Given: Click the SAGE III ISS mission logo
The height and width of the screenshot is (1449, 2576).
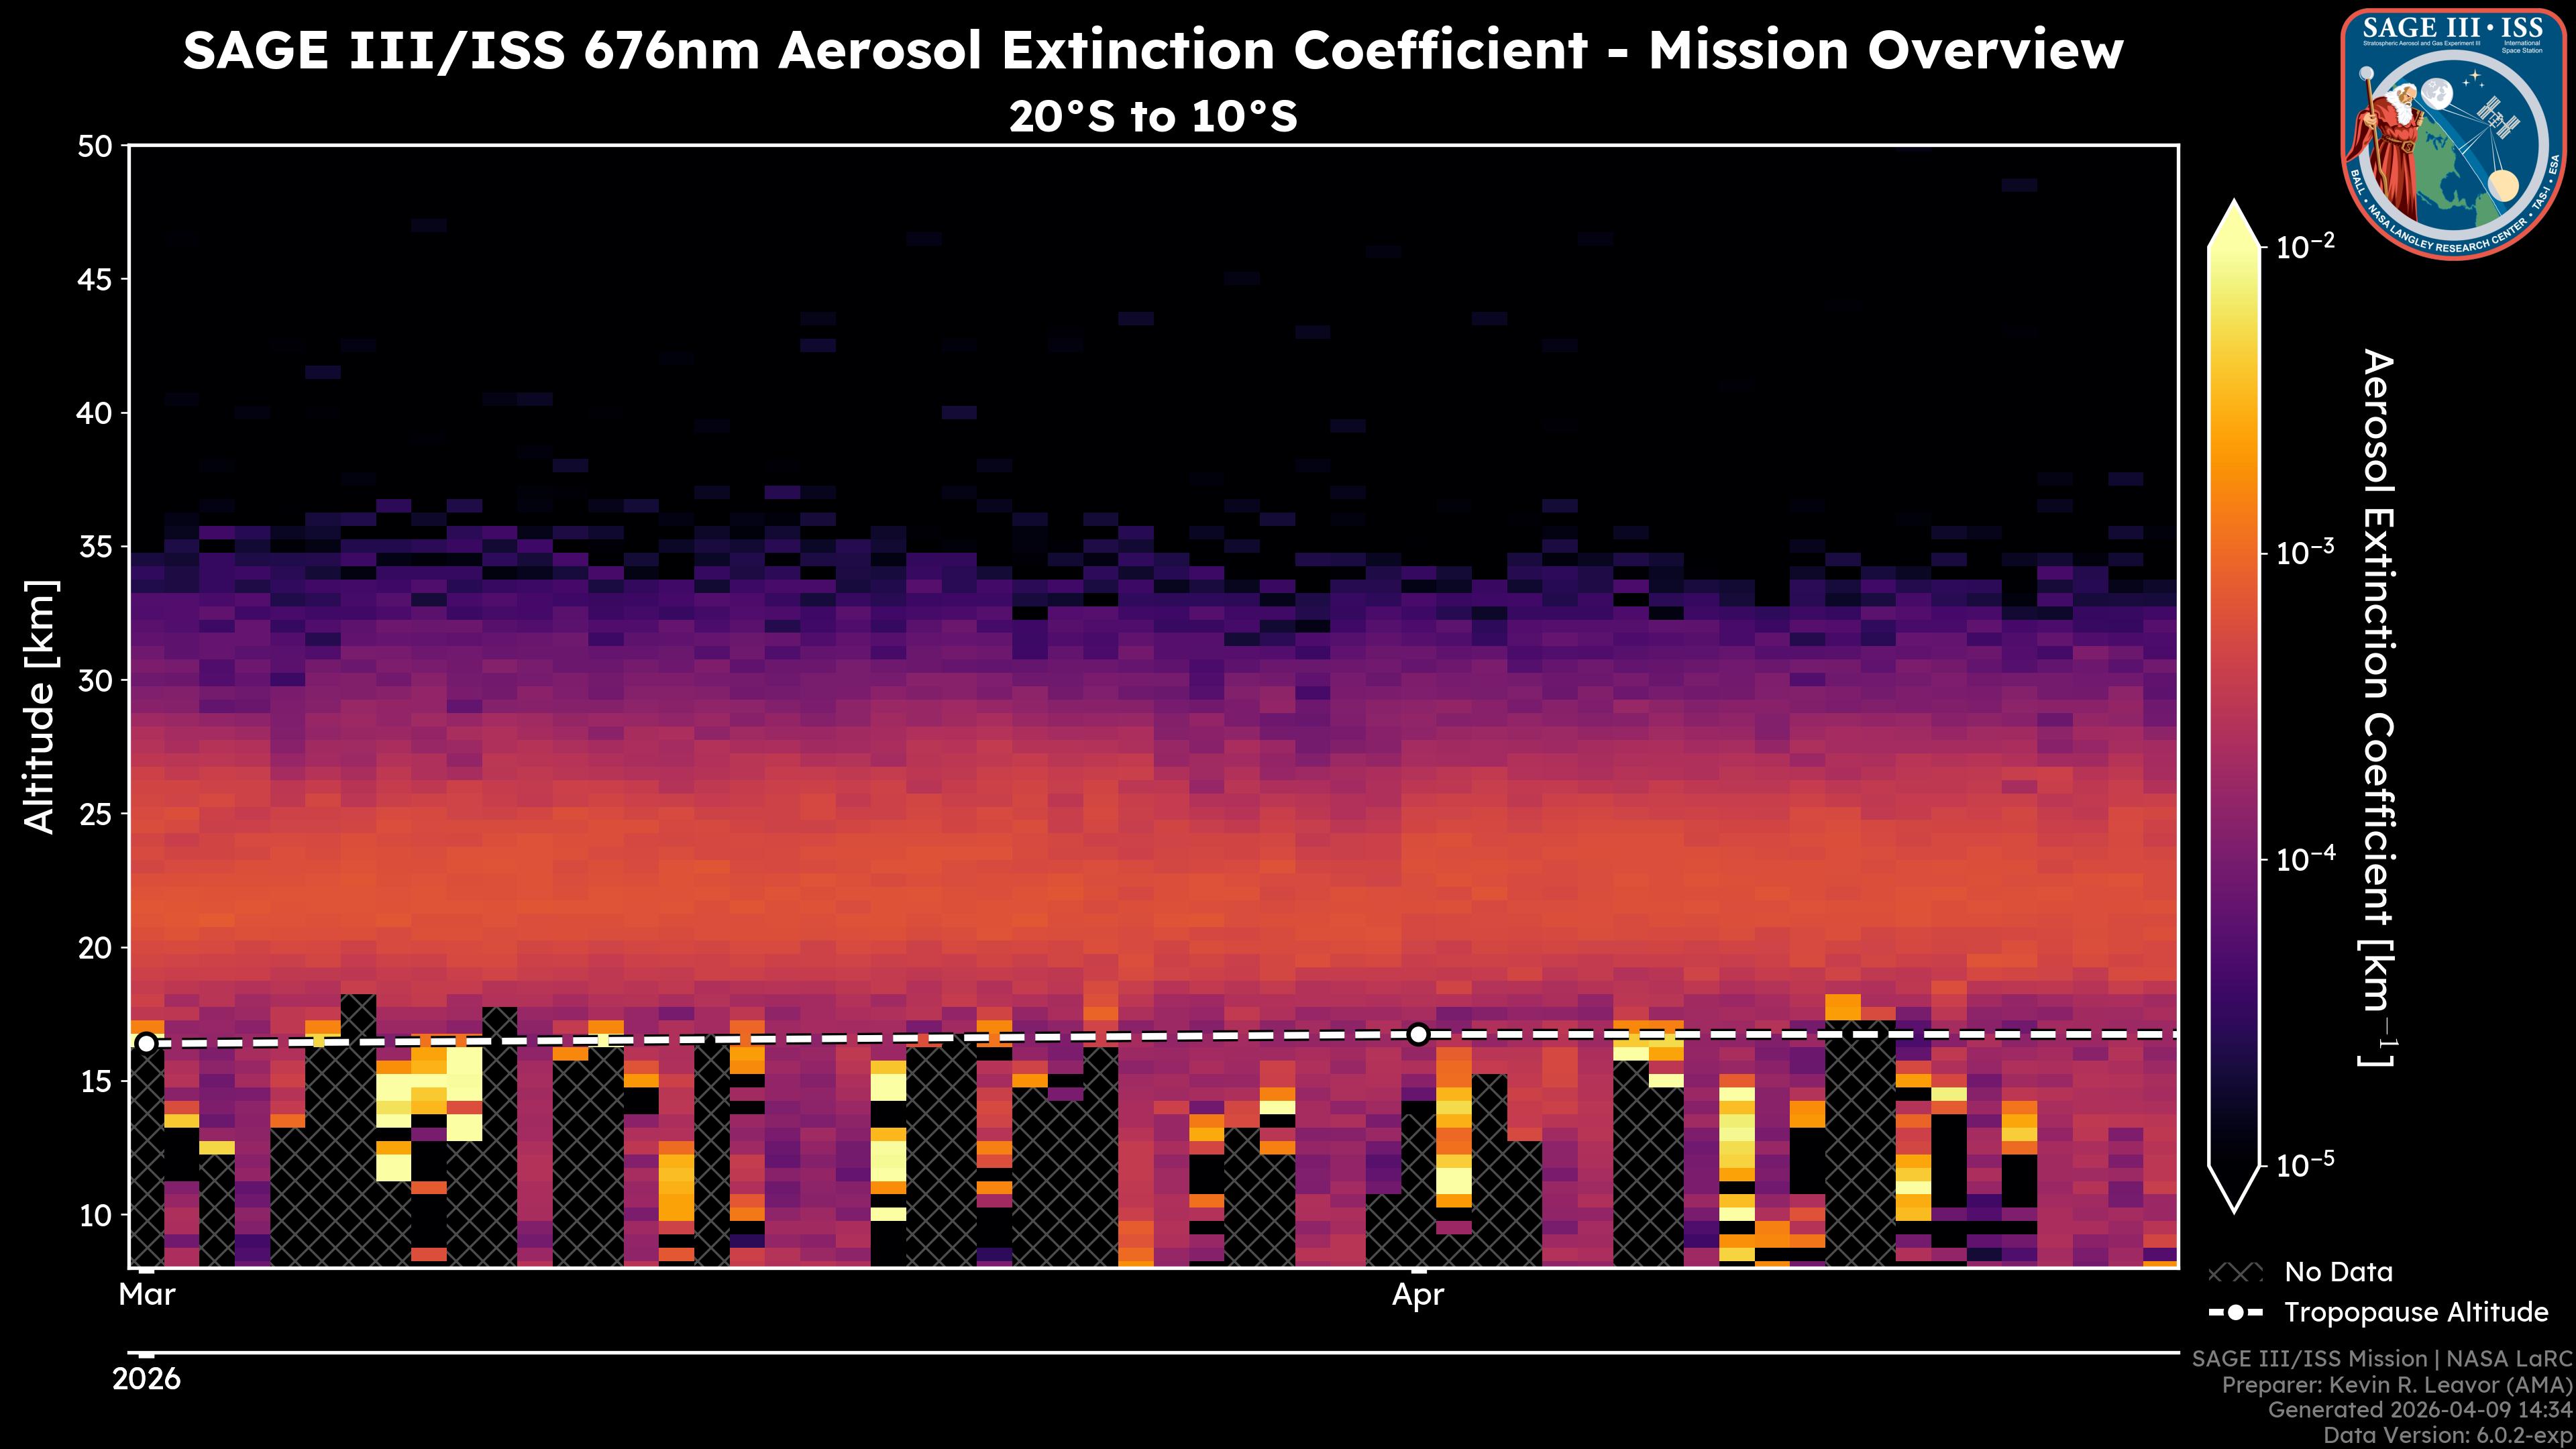Looking at the screenshot, I should coord(2453,134).
